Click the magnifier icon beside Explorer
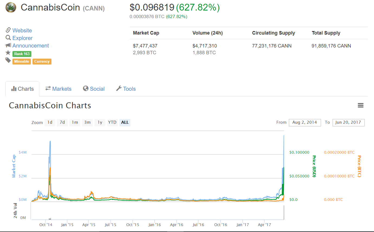Viewport: 374px width, 232px height. [8, 38]
